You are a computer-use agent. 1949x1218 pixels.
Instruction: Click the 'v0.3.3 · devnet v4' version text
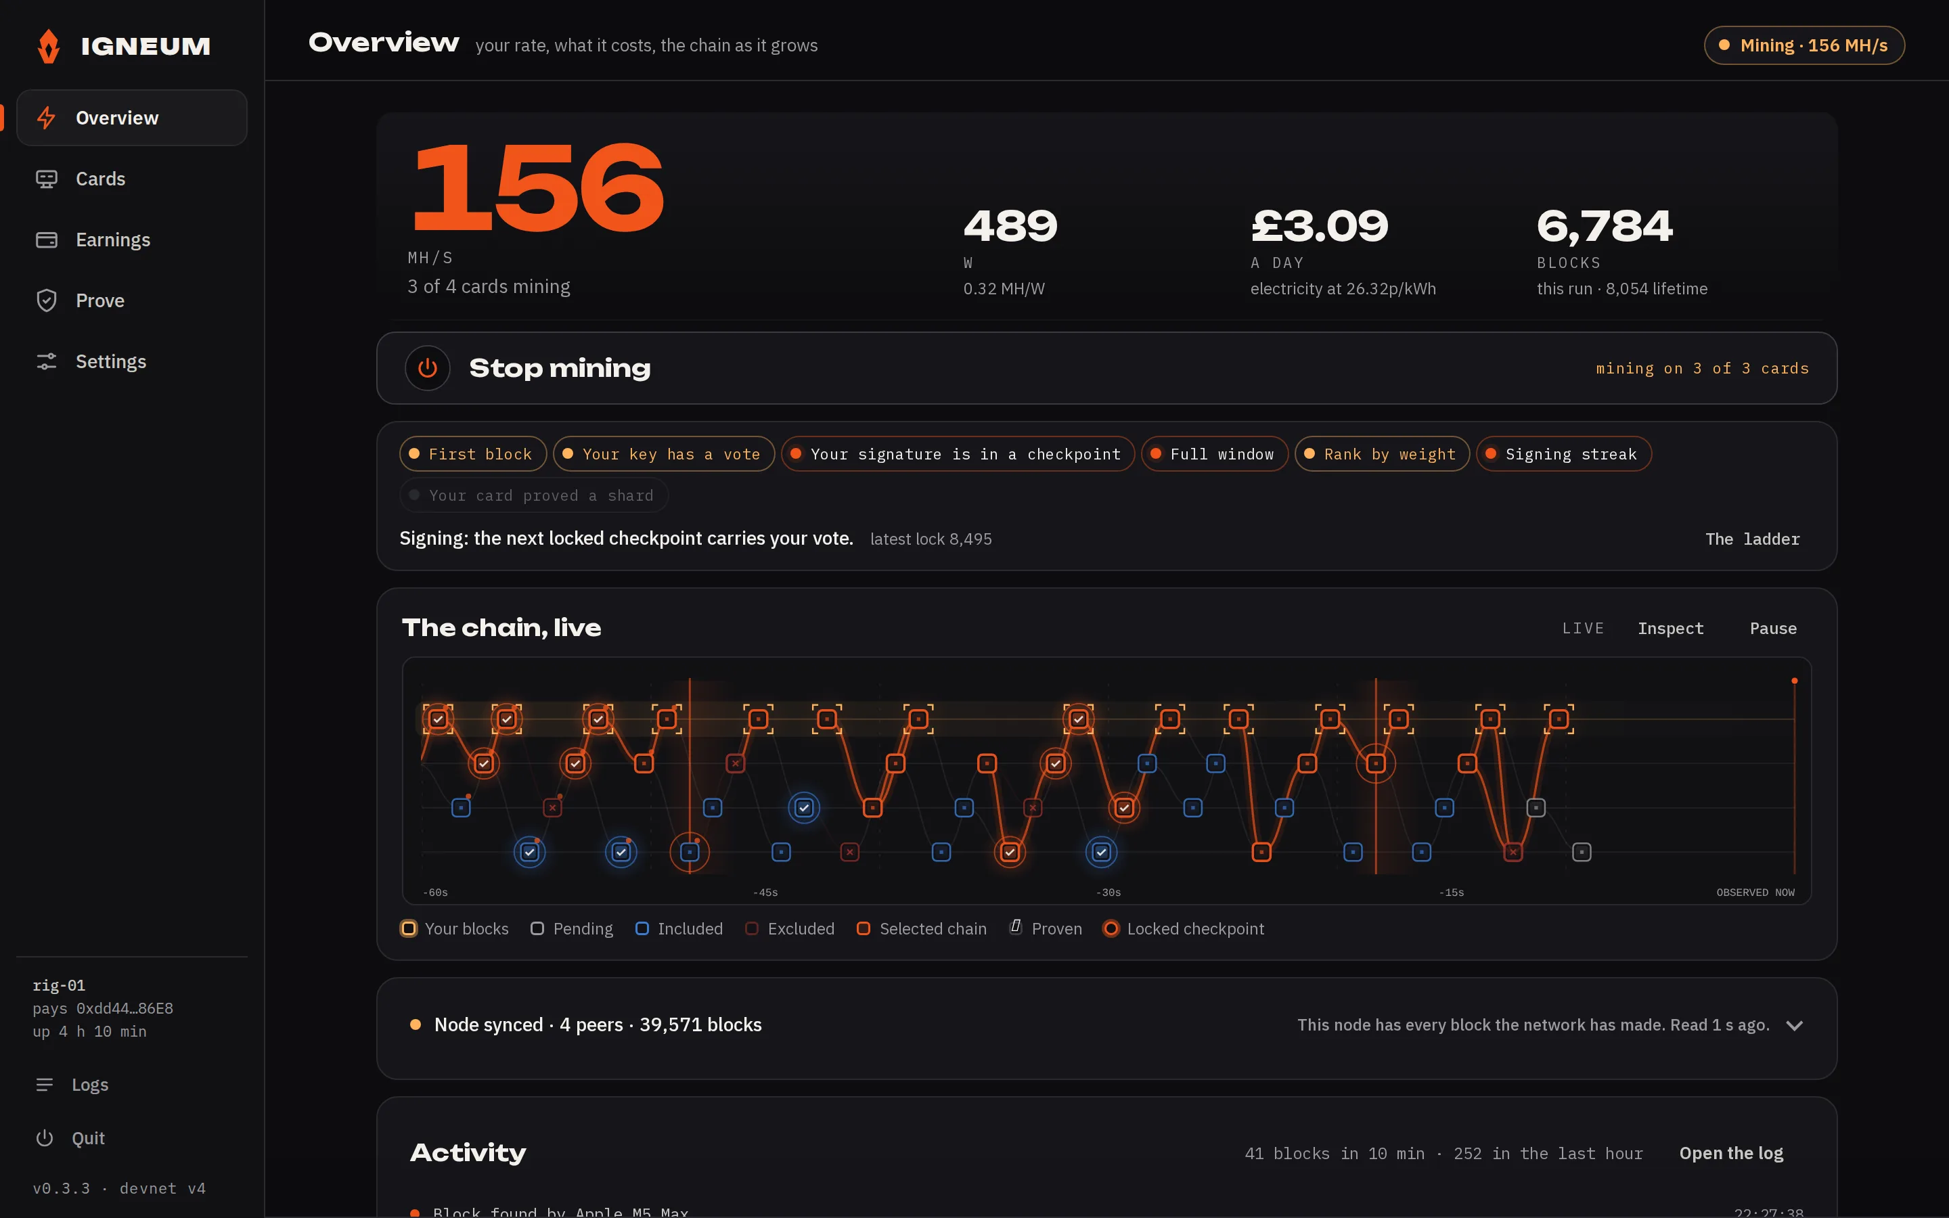[x=119, y=1188]
